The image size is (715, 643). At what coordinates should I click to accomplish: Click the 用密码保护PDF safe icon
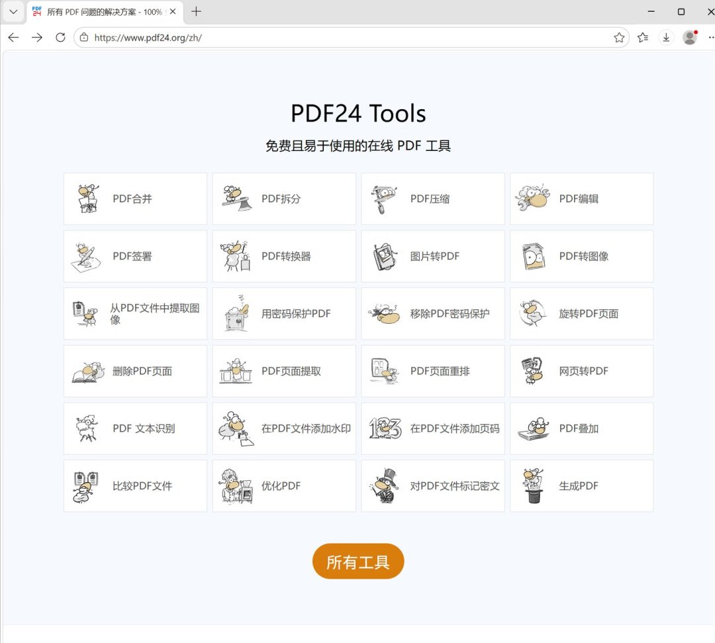point(237,313)
